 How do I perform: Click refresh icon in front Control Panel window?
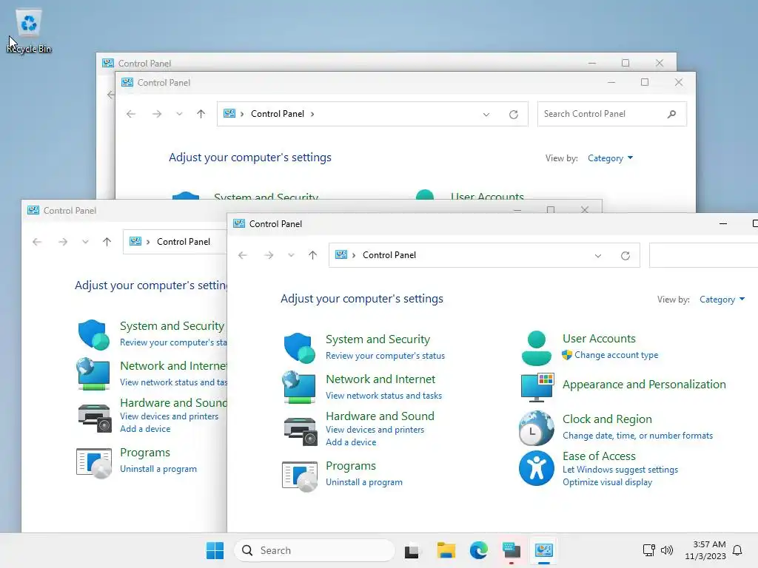625,255
